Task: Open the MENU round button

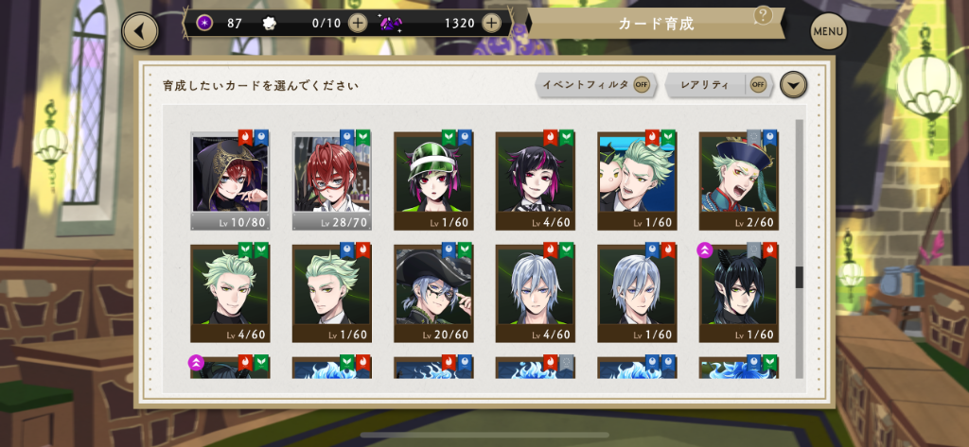Action: click(x=828, y=31)
